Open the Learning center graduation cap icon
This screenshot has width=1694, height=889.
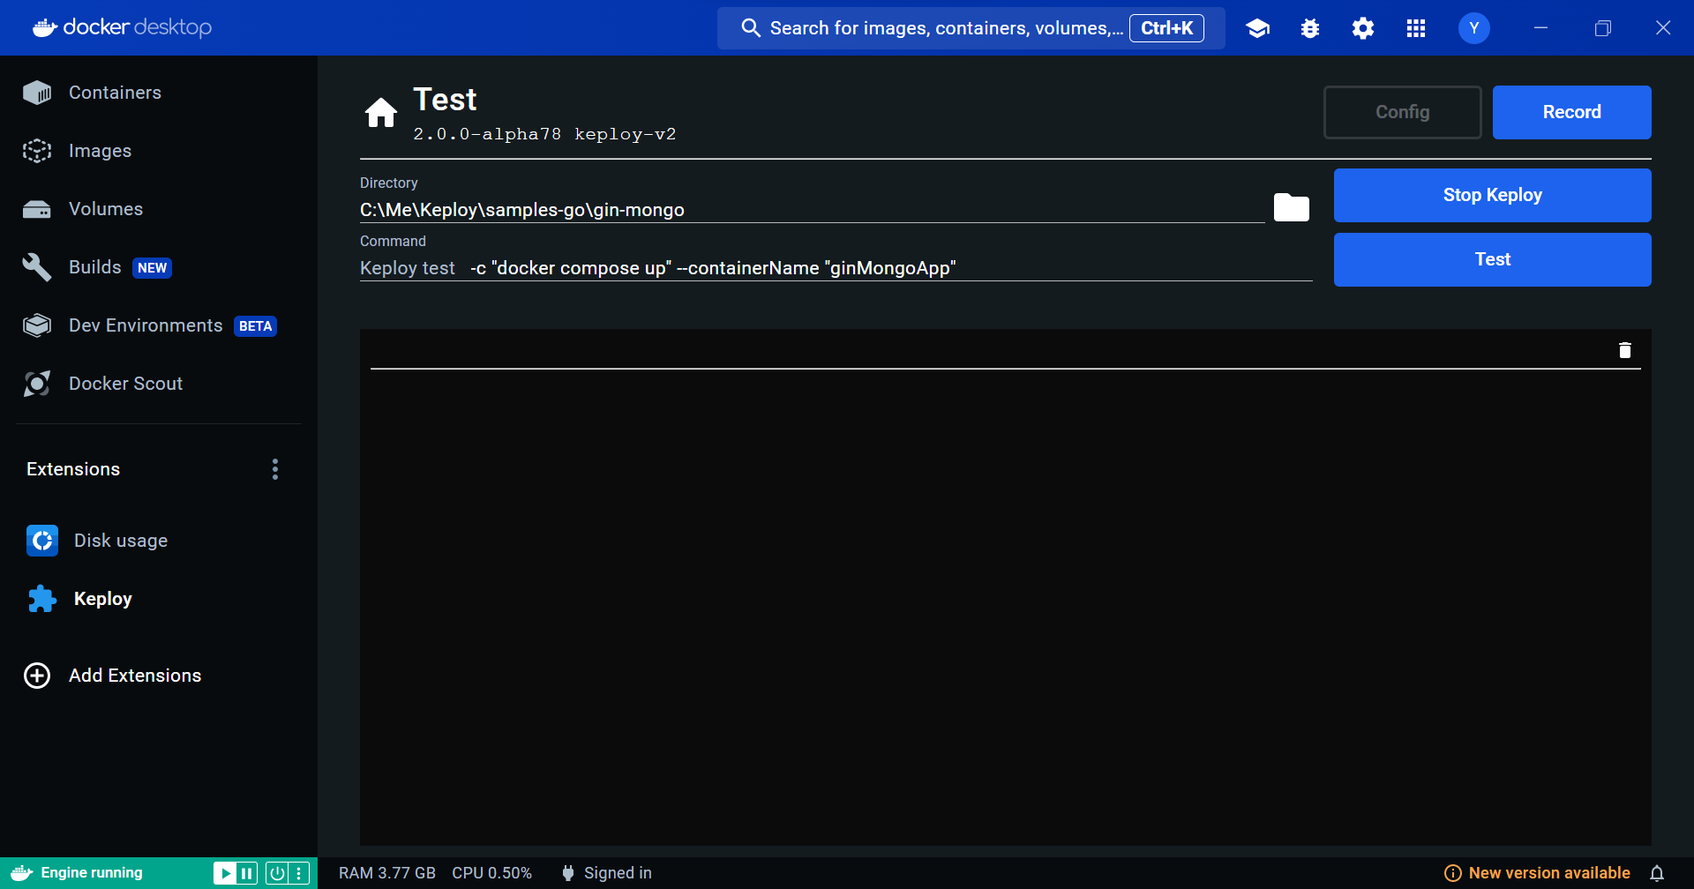point(1257,28)
